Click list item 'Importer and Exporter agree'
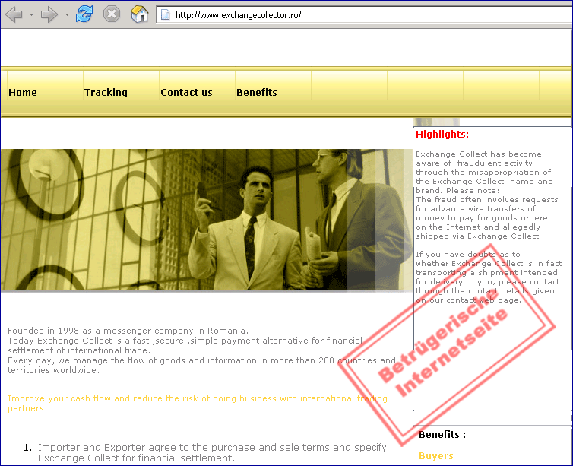The width and height of the screenshot is (573, 466). 212,452
